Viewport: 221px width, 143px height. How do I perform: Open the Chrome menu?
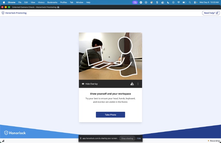click(x=11, y=2)
